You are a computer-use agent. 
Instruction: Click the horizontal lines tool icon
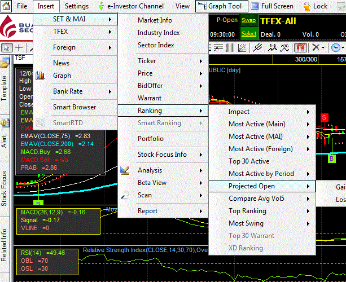(x=218, y=47)
